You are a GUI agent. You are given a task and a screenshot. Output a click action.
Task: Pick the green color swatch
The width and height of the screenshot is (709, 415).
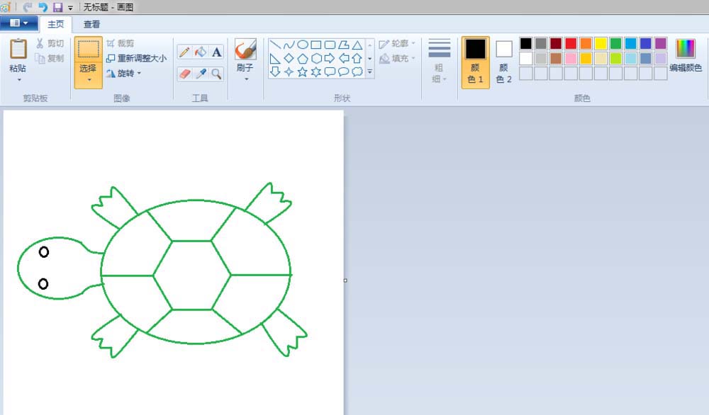coord(615,43)
